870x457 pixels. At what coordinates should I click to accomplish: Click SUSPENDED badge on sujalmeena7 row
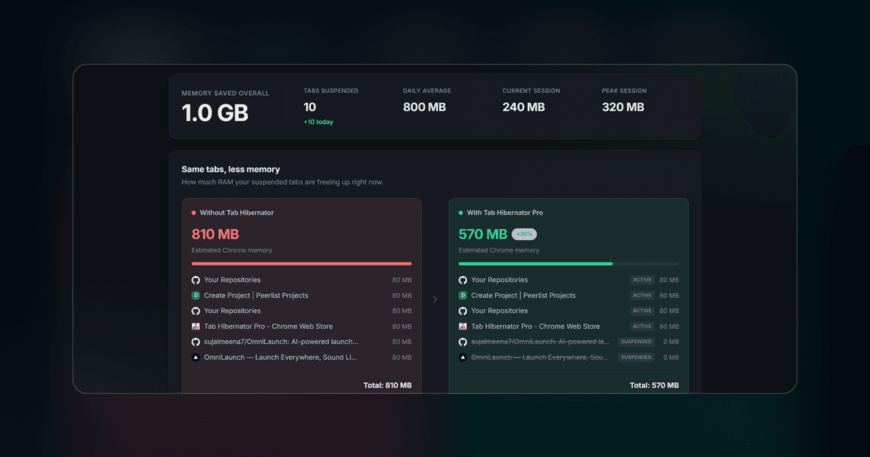[637, 342]
